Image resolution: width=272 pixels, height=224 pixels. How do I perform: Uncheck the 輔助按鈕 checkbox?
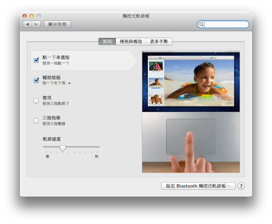(36, 80)
